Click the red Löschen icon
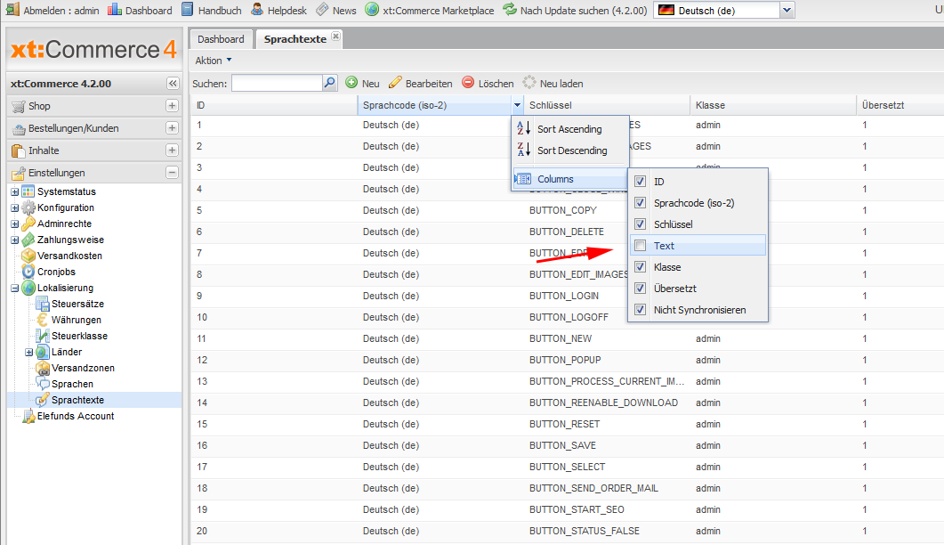 [468, 83]
